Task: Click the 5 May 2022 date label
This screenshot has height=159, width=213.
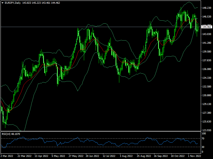Action: [58, 156]
